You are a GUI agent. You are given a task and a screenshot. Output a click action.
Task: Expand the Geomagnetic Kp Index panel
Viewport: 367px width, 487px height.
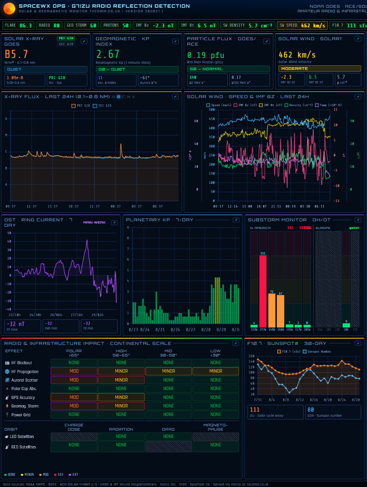(175, 41)
